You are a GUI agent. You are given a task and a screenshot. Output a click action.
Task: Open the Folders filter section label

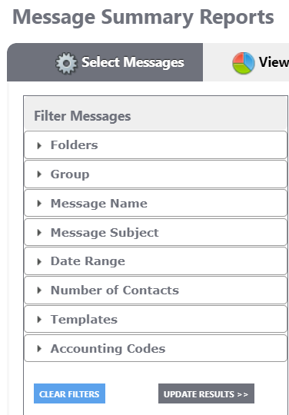pos(74,145)
